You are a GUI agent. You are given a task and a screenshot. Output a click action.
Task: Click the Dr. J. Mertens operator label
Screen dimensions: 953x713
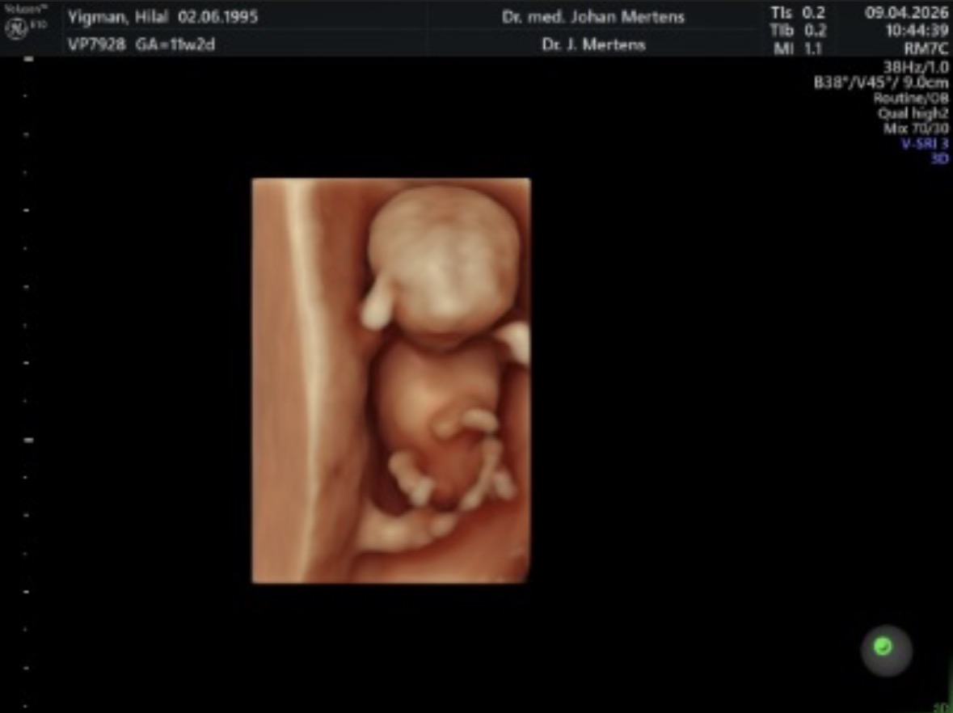pos(593,44)
